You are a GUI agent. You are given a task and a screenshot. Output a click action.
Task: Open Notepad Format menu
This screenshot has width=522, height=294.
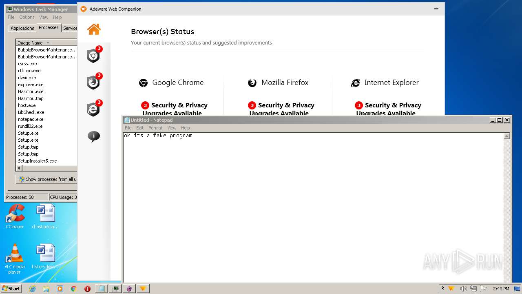coord(155,128)
